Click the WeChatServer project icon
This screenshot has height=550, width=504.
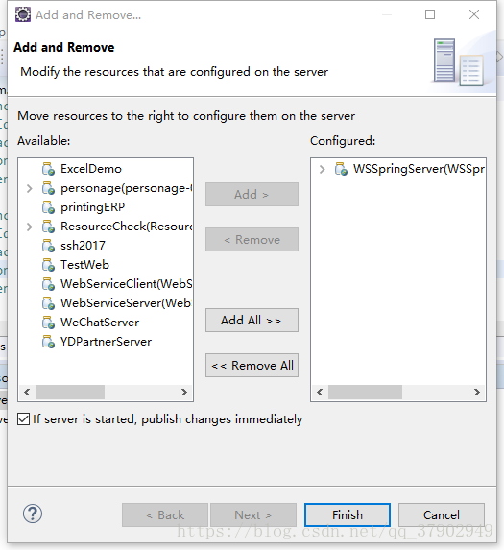tap(48, 323)
